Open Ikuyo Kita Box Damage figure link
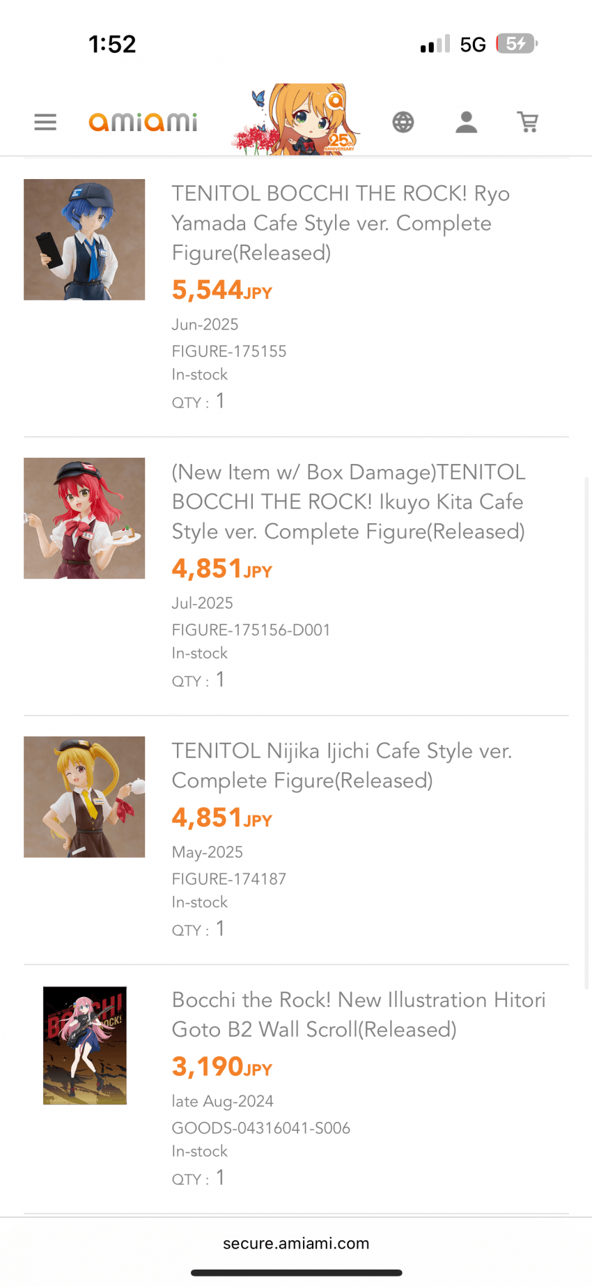Image resolution: width=592 pixels, height=1287 pixels. (348, 502)
